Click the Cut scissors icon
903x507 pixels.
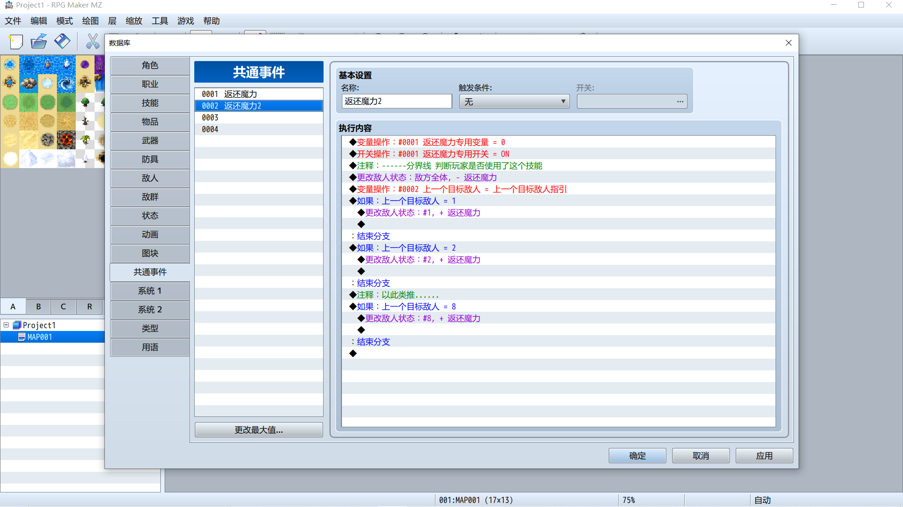93,42
